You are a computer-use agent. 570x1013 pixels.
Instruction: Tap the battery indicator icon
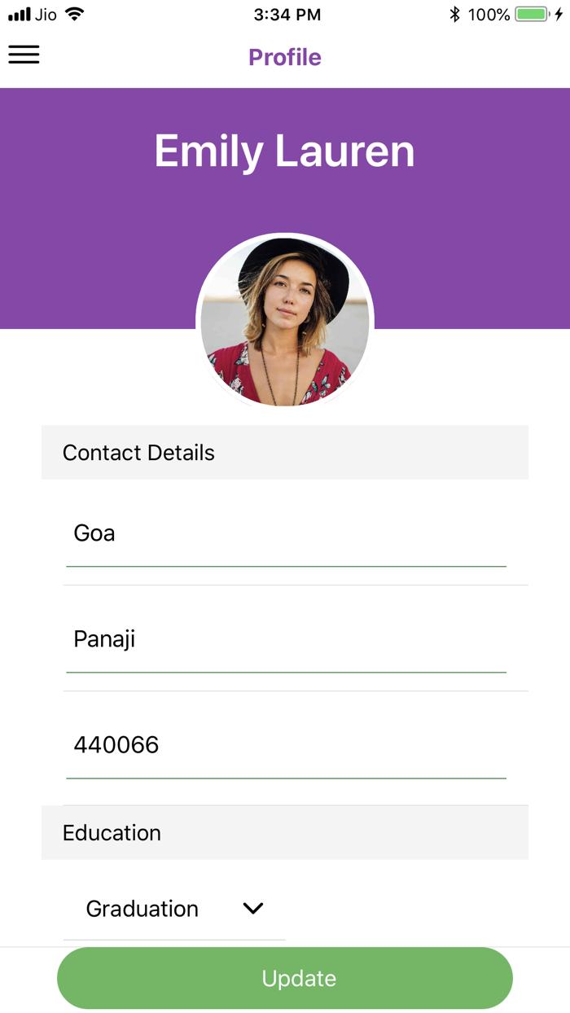[x=533, y=15]
